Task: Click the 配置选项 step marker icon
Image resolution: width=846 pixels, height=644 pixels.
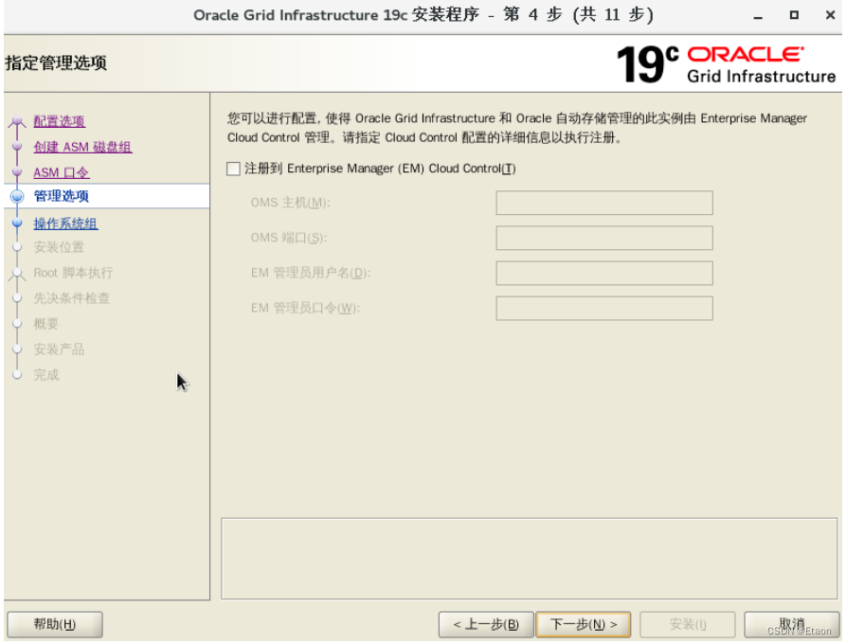Action: pyautogui.click(x=17, y=121)
